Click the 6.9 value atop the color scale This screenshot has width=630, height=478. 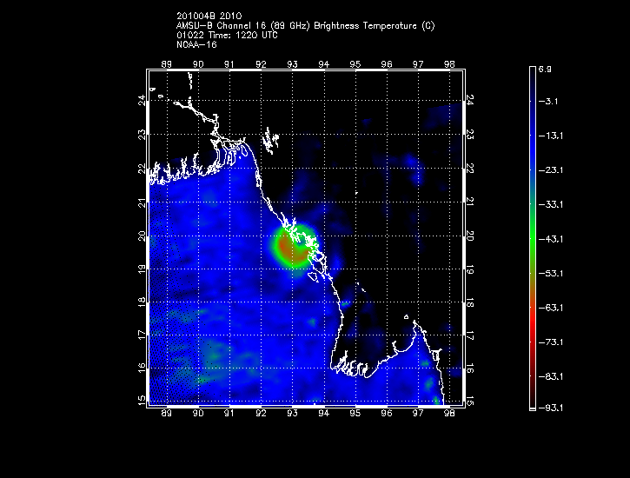(x=545, y=69)
